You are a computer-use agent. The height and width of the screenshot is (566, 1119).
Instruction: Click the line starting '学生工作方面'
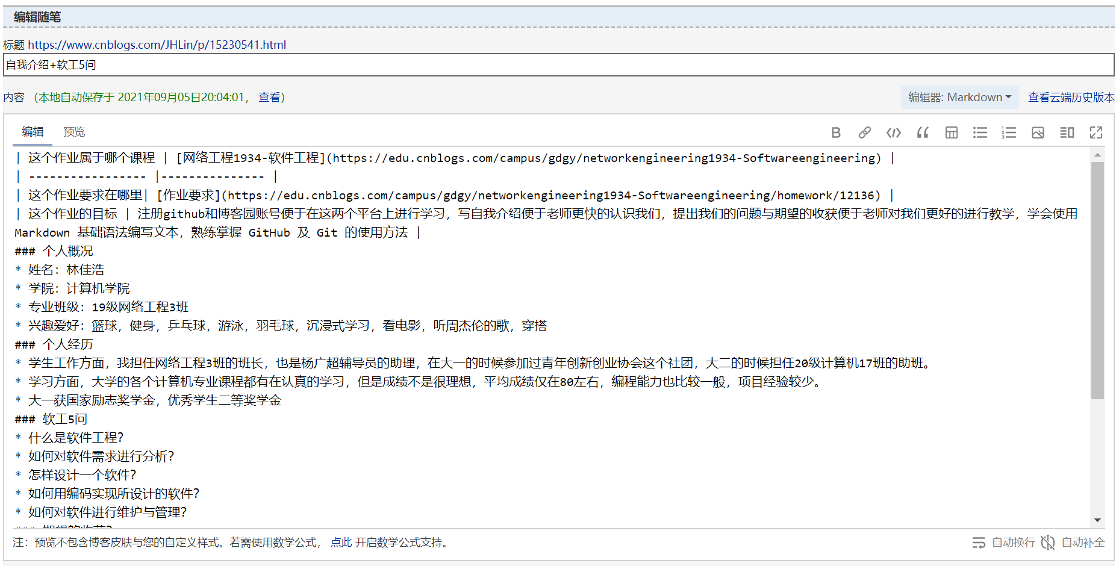pyautogui.click(x=474, y=363)
